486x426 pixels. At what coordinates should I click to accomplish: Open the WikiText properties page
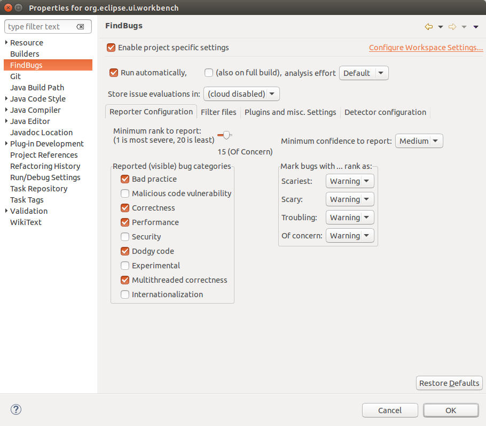point(26,222)
